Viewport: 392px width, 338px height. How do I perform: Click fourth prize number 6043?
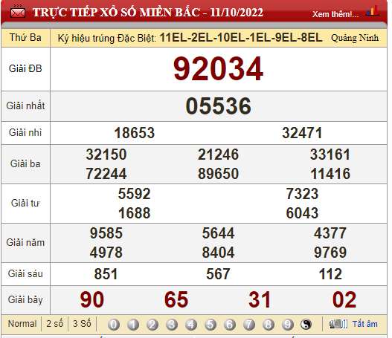pyautogui.click(x=302, y=213)
